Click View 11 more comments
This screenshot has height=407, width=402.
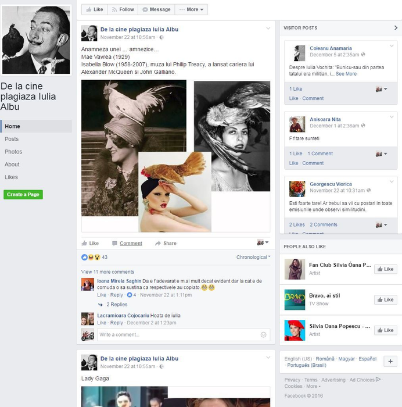(x=107, y=272)
